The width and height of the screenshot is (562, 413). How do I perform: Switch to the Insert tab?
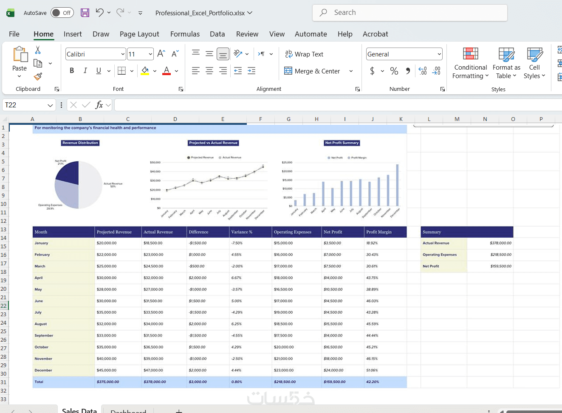73,34
